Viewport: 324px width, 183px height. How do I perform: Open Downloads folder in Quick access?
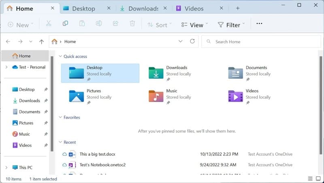180,73
